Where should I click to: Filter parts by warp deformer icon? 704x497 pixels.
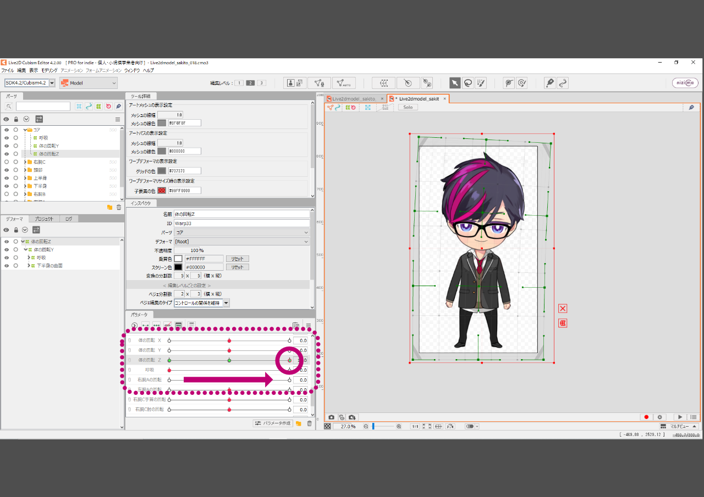pyautogui.click(x=98, y=106)
